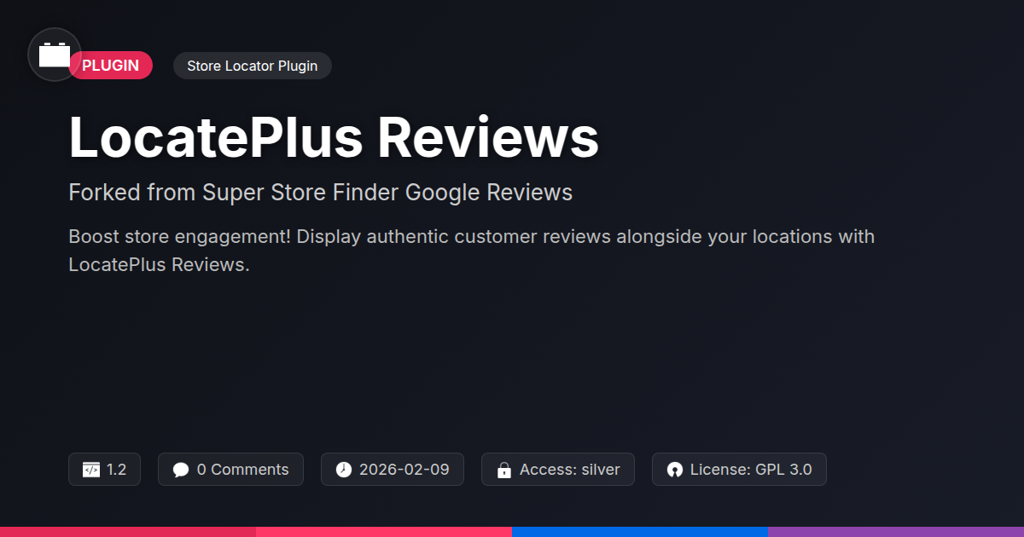This screenshot has width=1024, height=537.
Task: Click the LocatePlus Reviews title
Action: [x=334, y=136]
